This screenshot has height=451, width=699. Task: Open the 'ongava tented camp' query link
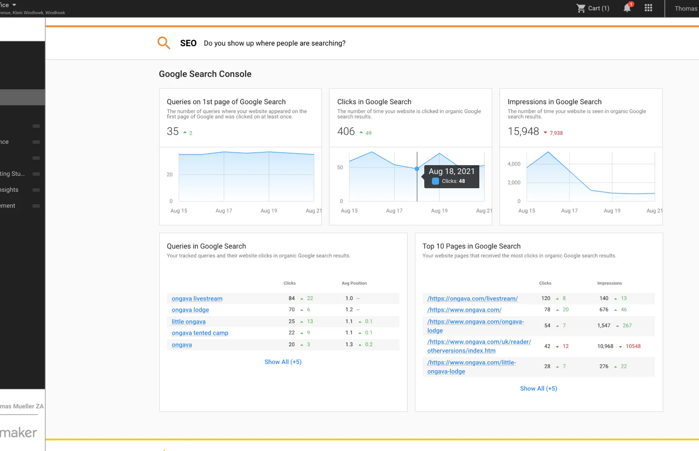click(x=200, y=333)
